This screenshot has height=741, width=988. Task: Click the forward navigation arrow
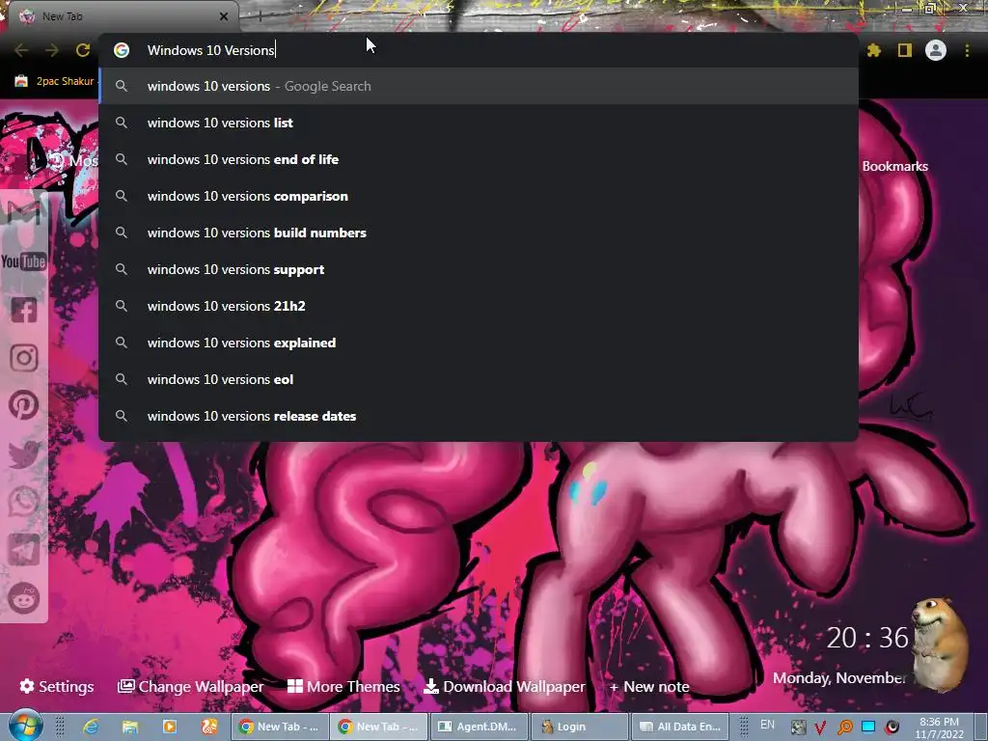[52, 50]
